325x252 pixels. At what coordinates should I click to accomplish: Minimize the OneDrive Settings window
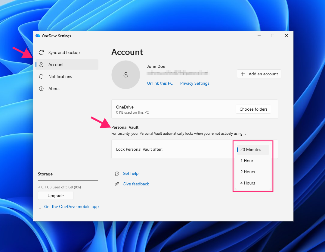click(259, 36)
